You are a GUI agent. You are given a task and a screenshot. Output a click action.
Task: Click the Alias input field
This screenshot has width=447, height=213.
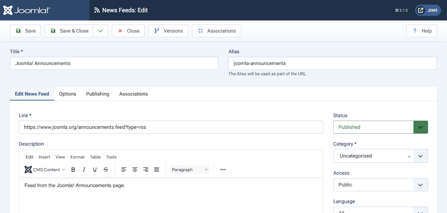pyautogui.click(x=333, y=63)
